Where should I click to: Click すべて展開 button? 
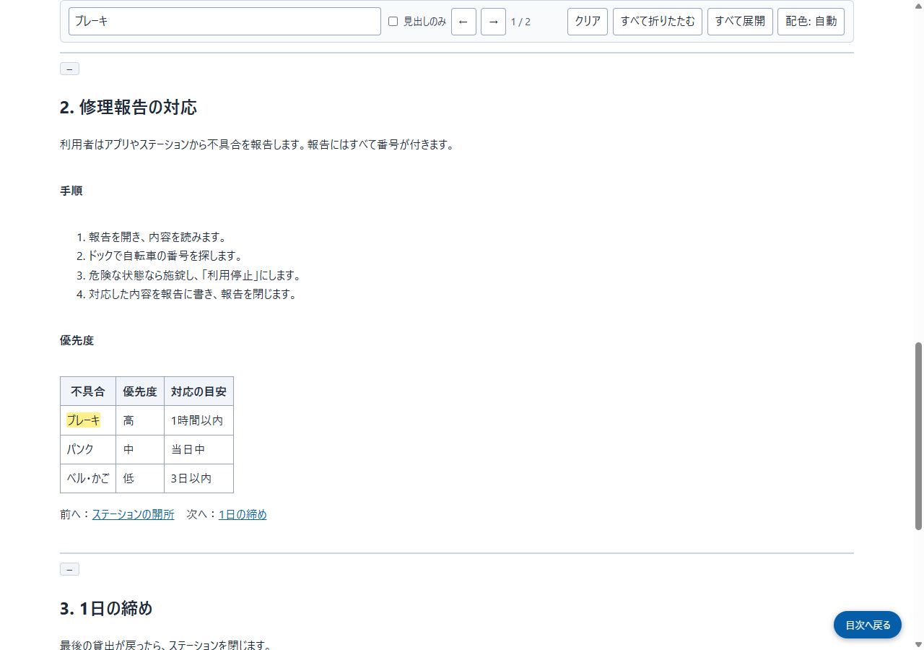(740, 22)
